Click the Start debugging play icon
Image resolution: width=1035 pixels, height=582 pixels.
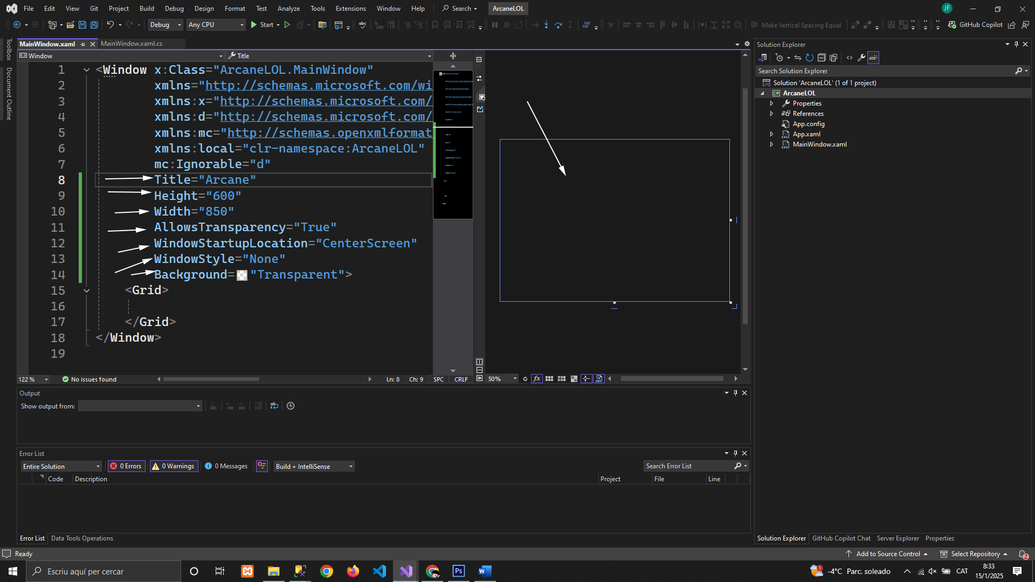(x=254, y=25)
